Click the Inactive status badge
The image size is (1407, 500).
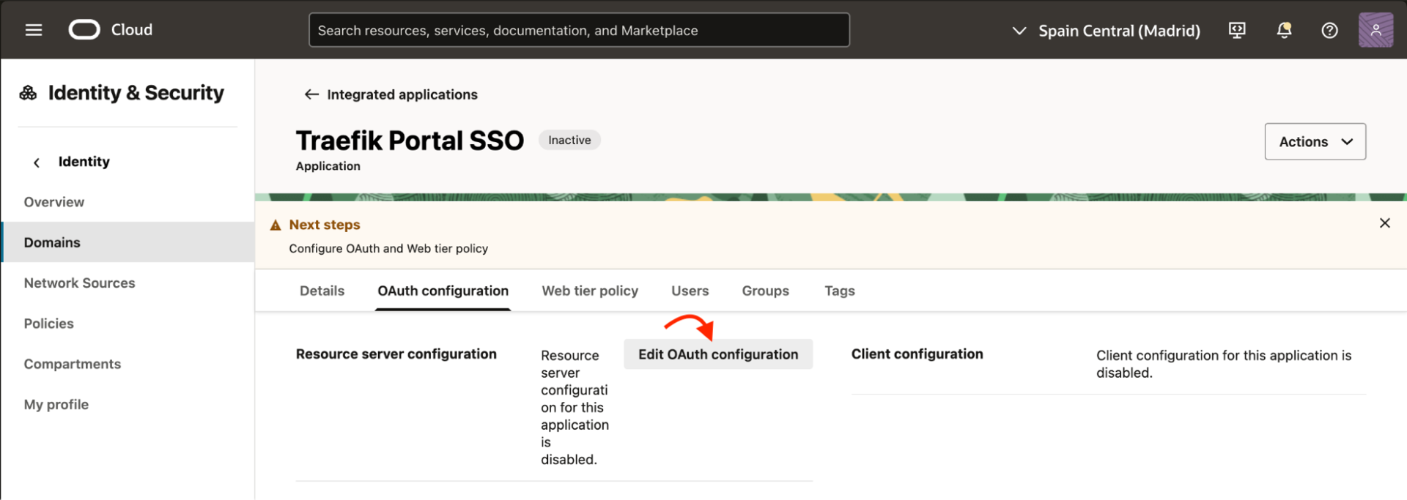569,140
